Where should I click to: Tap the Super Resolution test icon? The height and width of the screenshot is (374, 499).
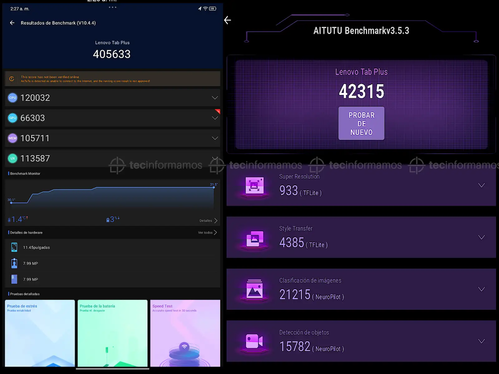[254, 186]
